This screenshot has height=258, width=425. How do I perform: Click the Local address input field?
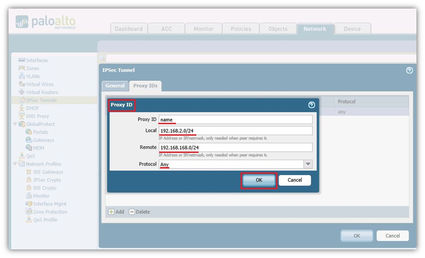point(235,130)
